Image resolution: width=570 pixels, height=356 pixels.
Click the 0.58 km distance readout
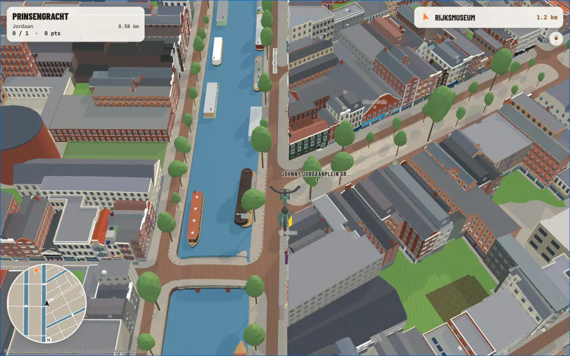tap(128, 26)
